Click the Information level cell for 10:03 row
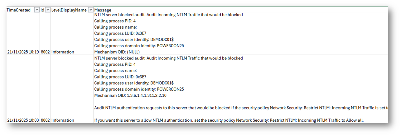The image size is (401, 136). coord(63,120)
